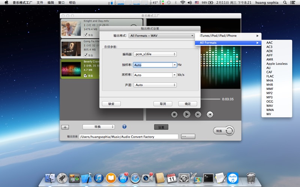Toggle the Gong Fu file checkbox
Screen dimensions: 300x187
[x=85, y=55]
